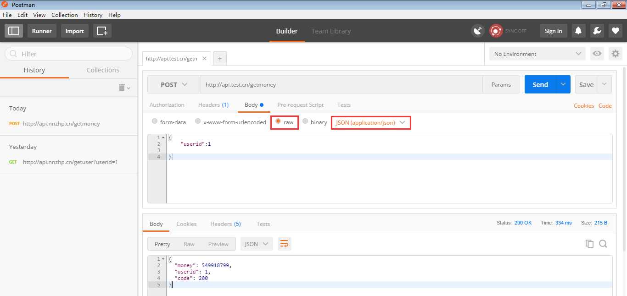The width and height of the screenshot is (627, 296).
Task: Select x-www-form-urlencoded radio button
Action: (198, 121)
